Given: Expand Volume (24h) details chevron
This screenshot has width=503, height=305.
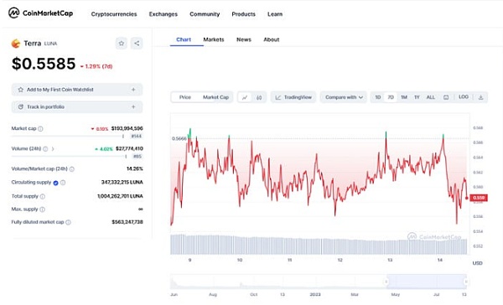Looking at the screenshot, I should [53, 149].
